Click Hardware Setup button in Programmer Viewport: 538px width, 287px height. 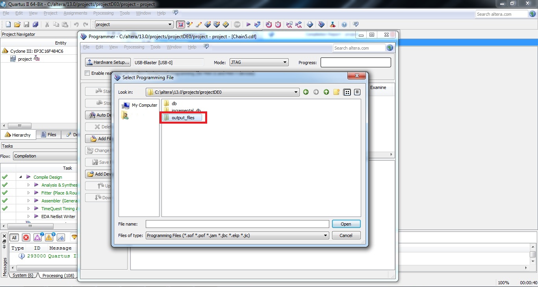[x=108, y=62]
